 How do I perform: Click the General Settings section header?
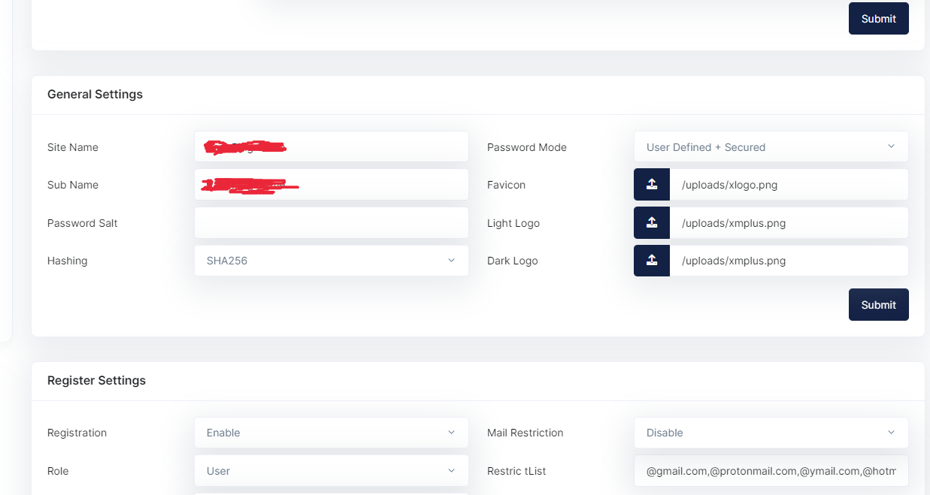tap(95, 94)
